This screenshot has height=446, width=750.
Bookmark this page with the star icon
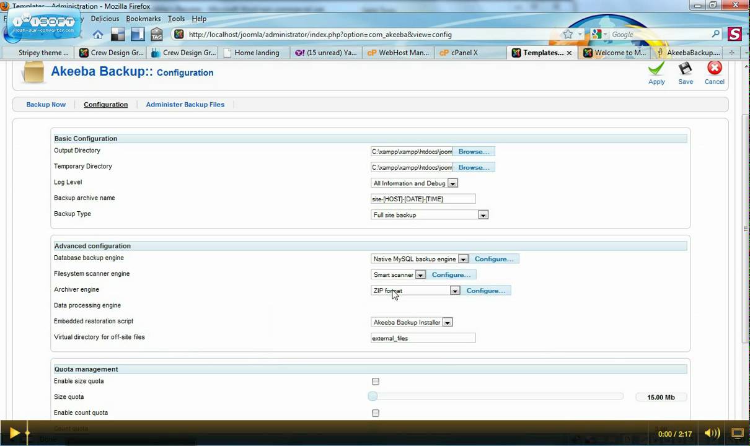tap(568, 35)
